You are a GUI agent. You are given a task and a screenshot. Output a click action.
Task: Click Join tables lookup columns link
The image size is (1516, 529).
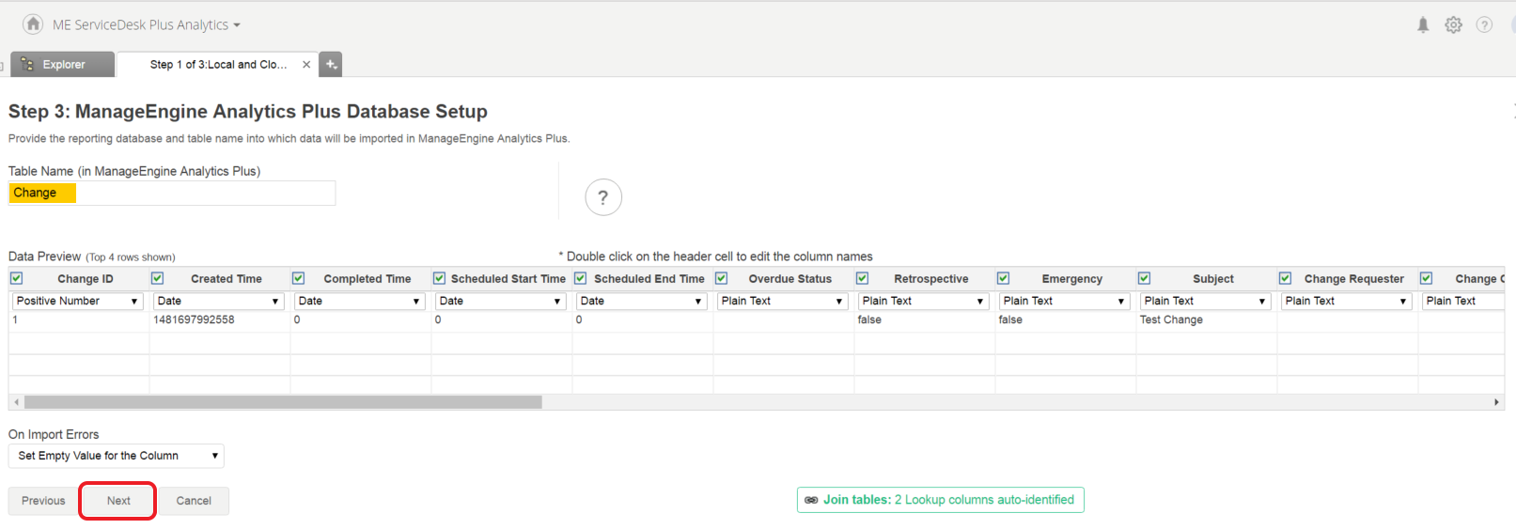(940, 500)
